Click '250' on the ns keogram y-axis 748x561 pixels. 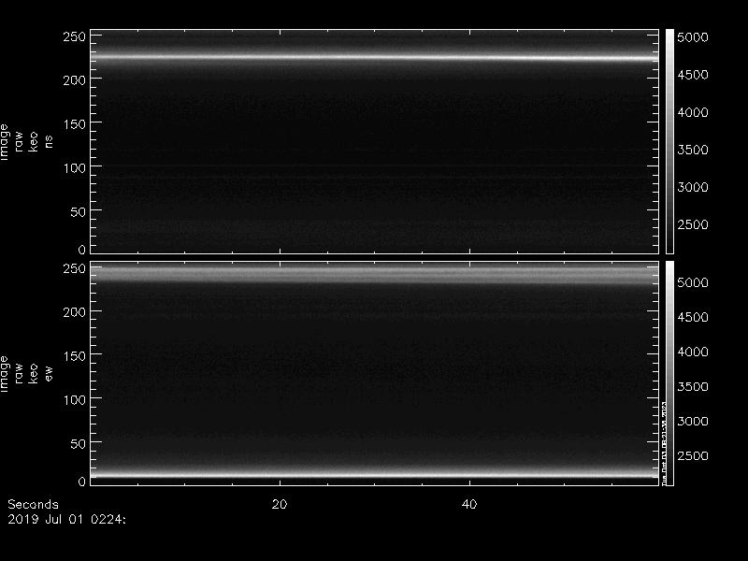coord(75,36)
